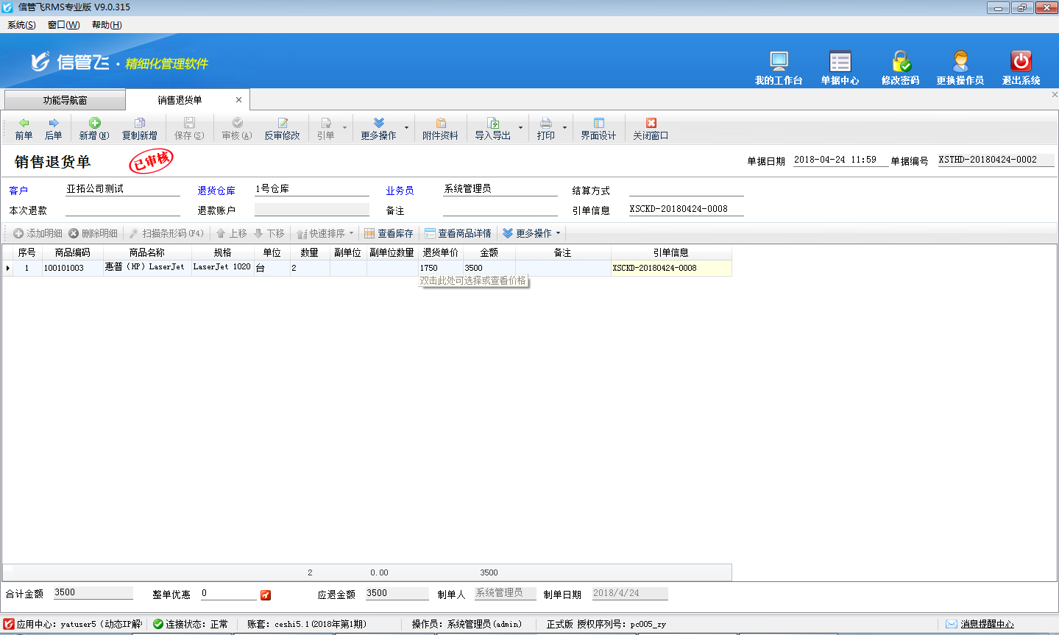Click the 更换操作员 user icon
The width and height of the screenshot is (1059, 635).
tap(960, 62)
